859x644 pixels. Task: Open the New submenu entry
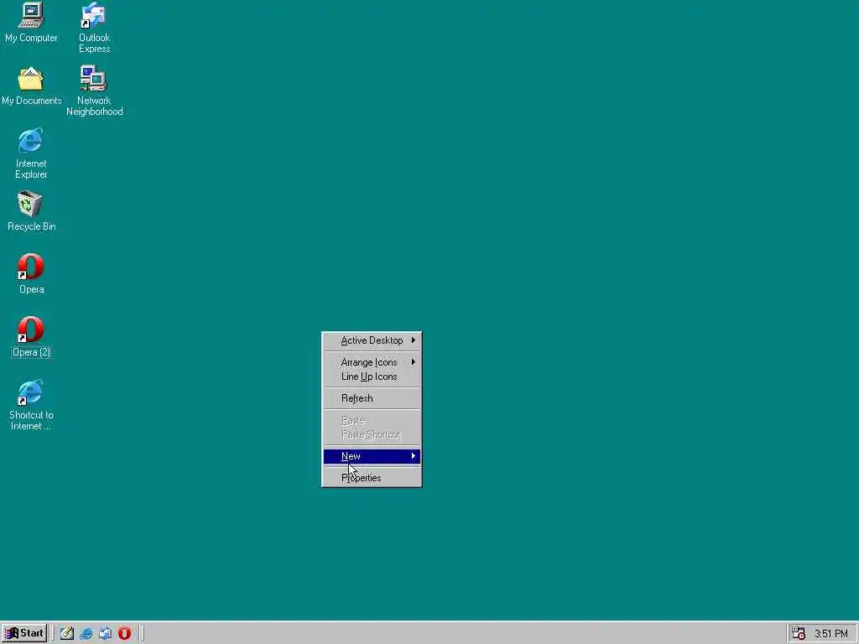[372, 456]
